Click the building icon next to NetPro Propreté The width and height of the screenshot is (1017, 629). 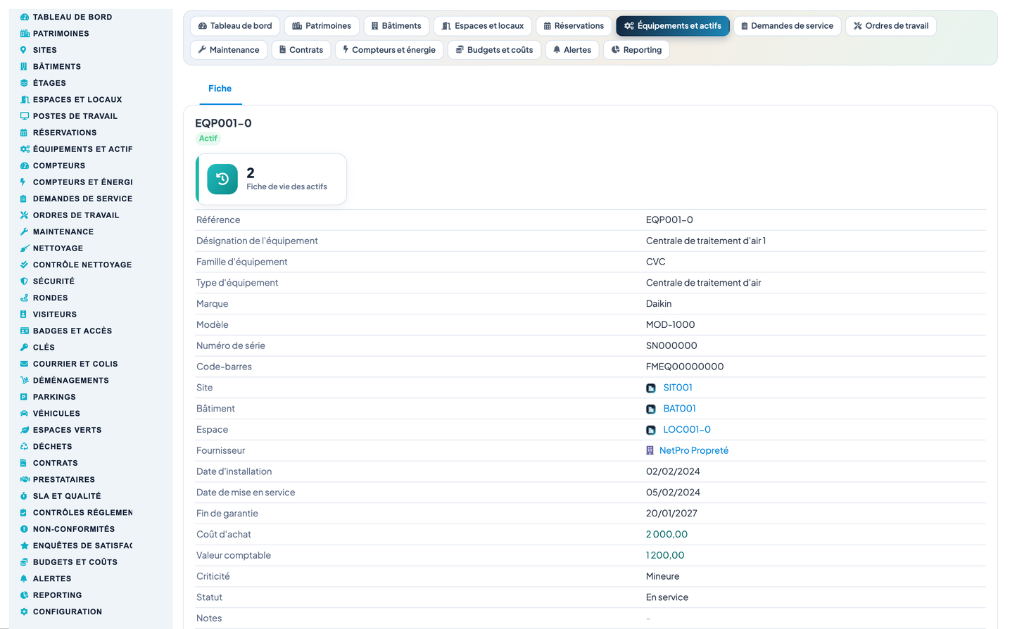pyautogui.click(x=650, y=451)
